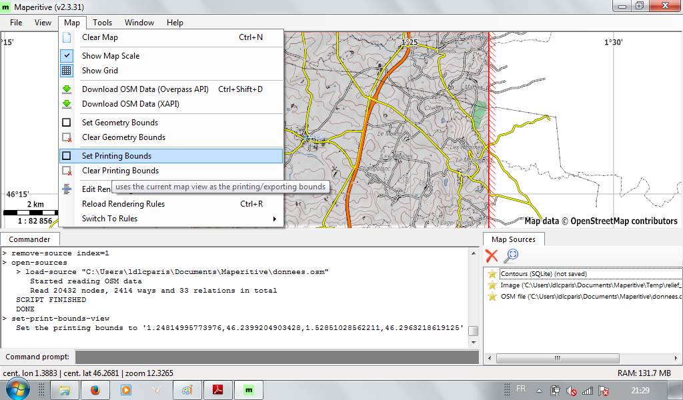Click 'RAM: 131.7 MB' status entry
Image resolution: width=683 pixels, height=400 pixels.
[x=644, y=373]
